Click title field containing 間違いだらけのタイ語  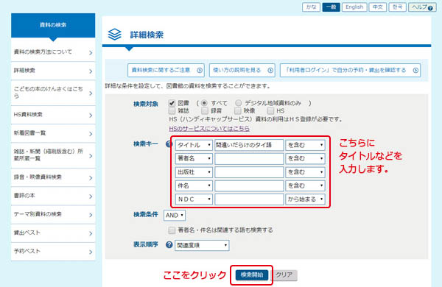coord(249,145)
